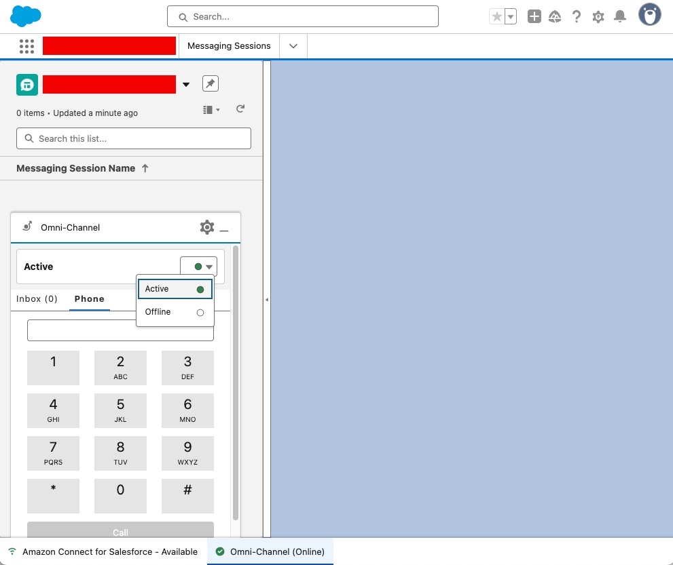This screenshot has height=565, width=673.
Task: Click the Omni-Channel widget scrollbar
Action: (x=235, y=383)
